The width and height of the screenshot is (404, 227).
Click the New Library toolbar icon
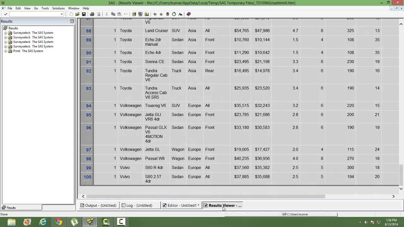134,14
